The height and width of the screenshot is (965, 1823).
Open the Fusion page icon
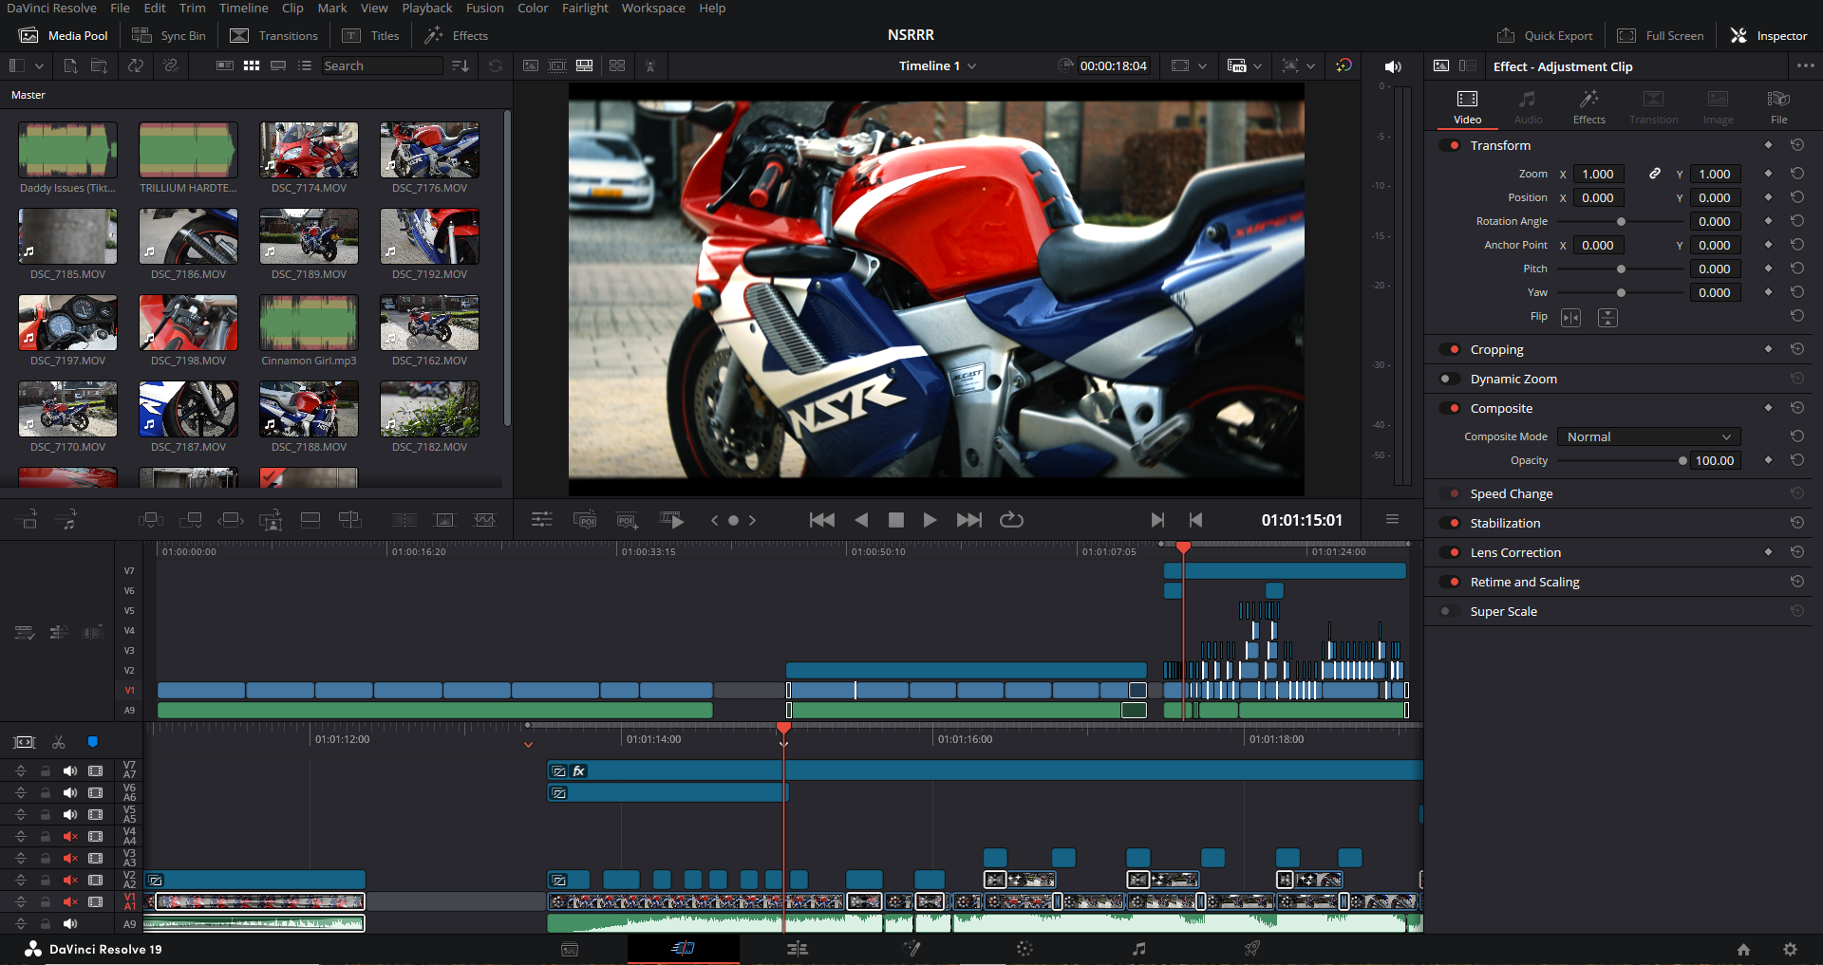coord(911,948)
